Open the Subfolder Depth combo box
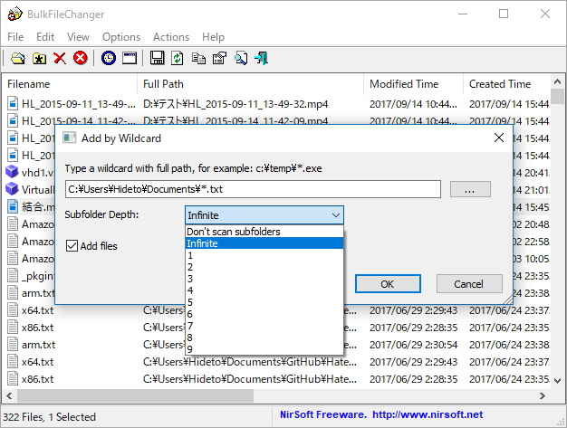Viewport: 567px width, 428px height. 264,215
